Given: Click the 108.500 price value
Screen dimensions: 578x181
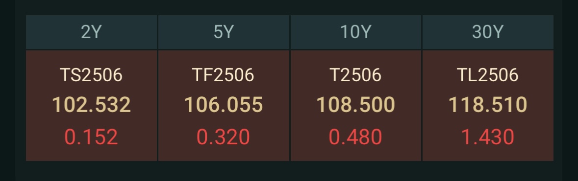Looking at the screenshot, I should (x=355, y=105).
